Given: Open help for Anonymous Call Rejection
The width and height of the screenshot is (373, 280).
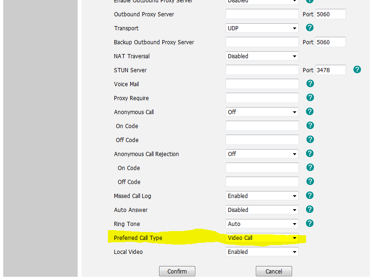Looking at the screenshot, I should point(310,154).
